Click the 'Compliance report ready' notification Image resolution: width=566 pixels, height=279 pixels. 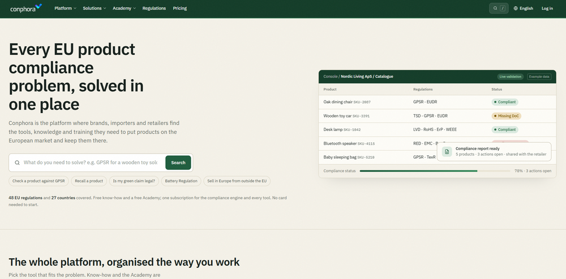coord(494,151)
